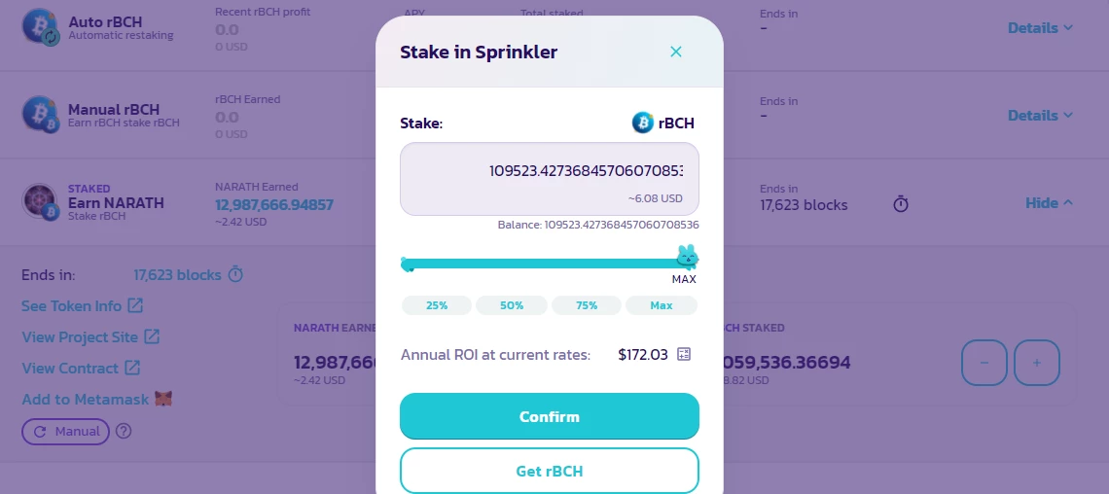Expand Details for Manual rBCH pool

1040,115
